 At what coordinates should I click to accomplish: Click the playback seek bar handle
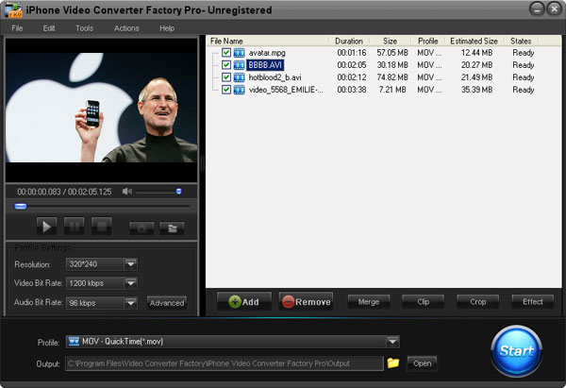tap(21, 207)
